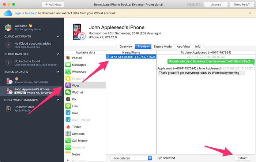This screenshot has height=162, width=256.
Task: Click here to add an iCloud account
Action: point(36,65)
